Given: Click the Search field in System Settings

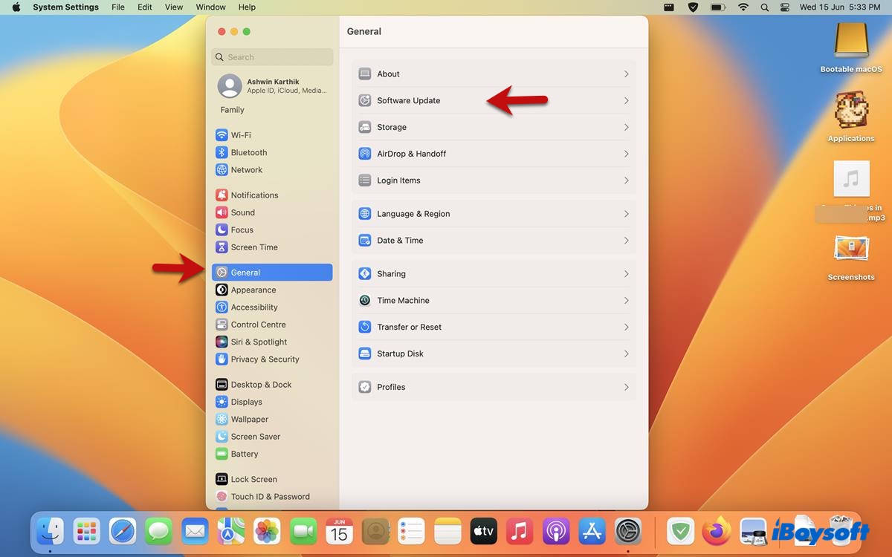Looking at the screenshot, I should [272, 56].
